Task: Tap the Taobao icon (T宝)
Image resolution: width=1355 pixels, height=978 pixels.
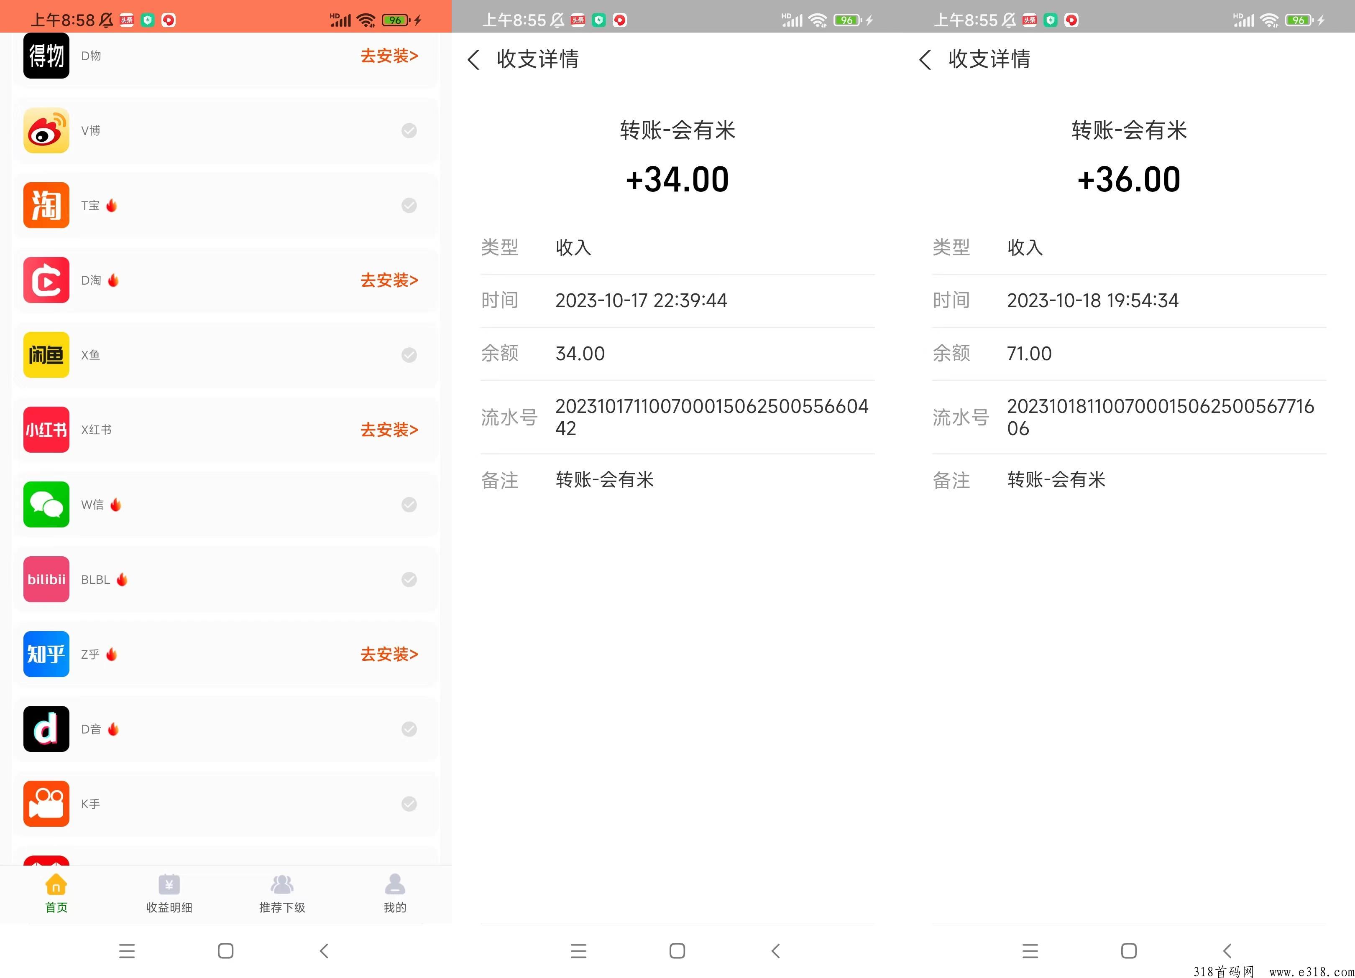Action: point(46,205)
